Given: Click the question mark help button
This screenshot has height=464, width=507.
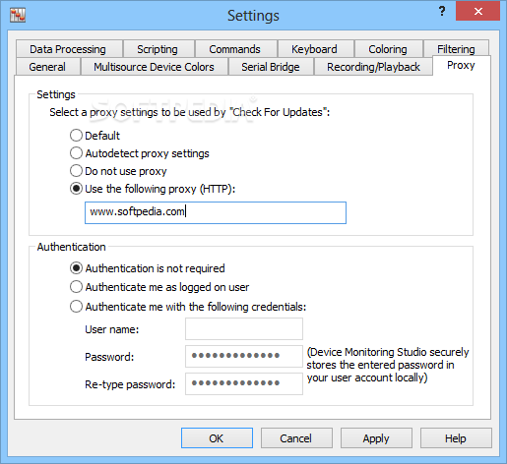Looking at the screenshot, I should 442,12.
